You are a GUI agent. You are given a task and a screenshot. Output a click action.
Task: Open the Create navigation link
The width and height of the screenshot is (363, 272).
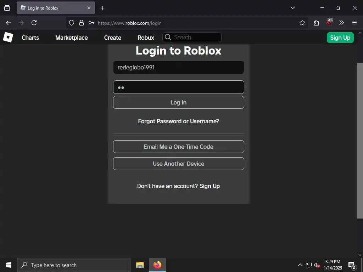click(x=112, y=38)
